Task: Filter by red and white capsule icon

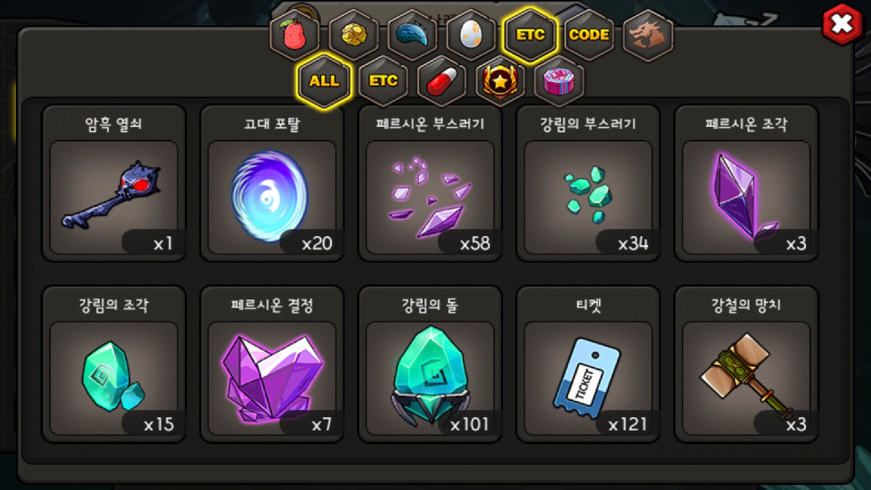Action: tap(442, 81)
